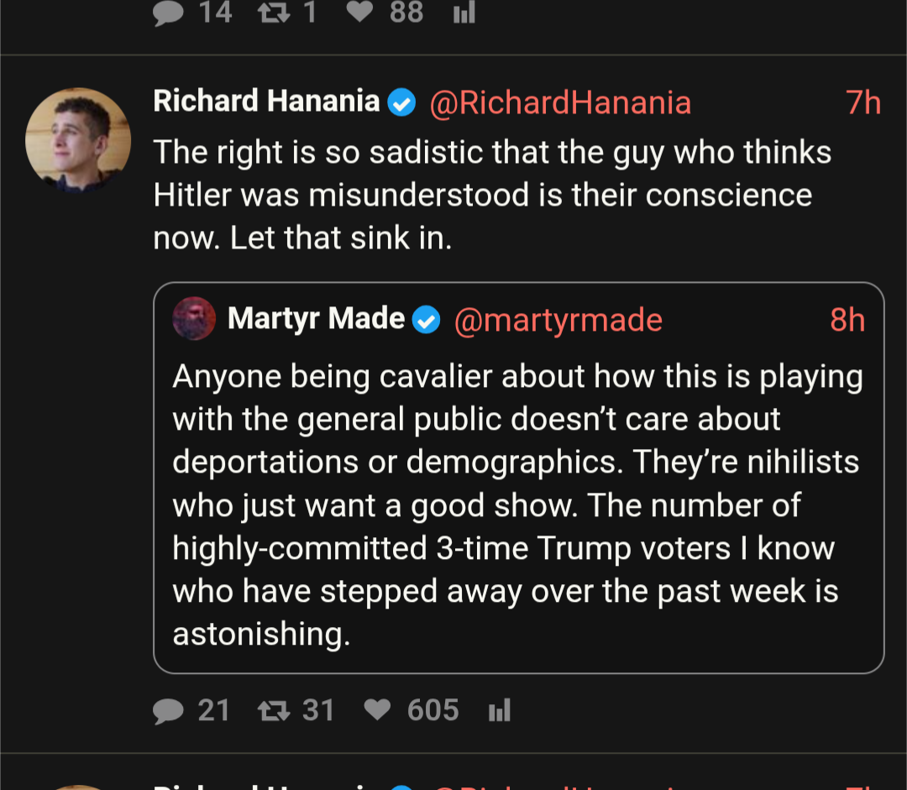Like the tweet with 88 likes
Viewport: 907px width, 790px height.
click(x=359, y=13)
